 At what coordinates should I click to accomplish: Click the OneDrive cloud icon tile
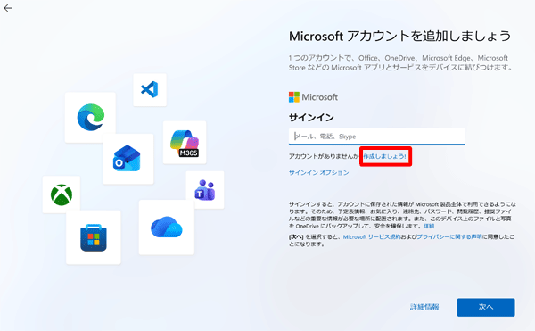[x=167, y=228]
